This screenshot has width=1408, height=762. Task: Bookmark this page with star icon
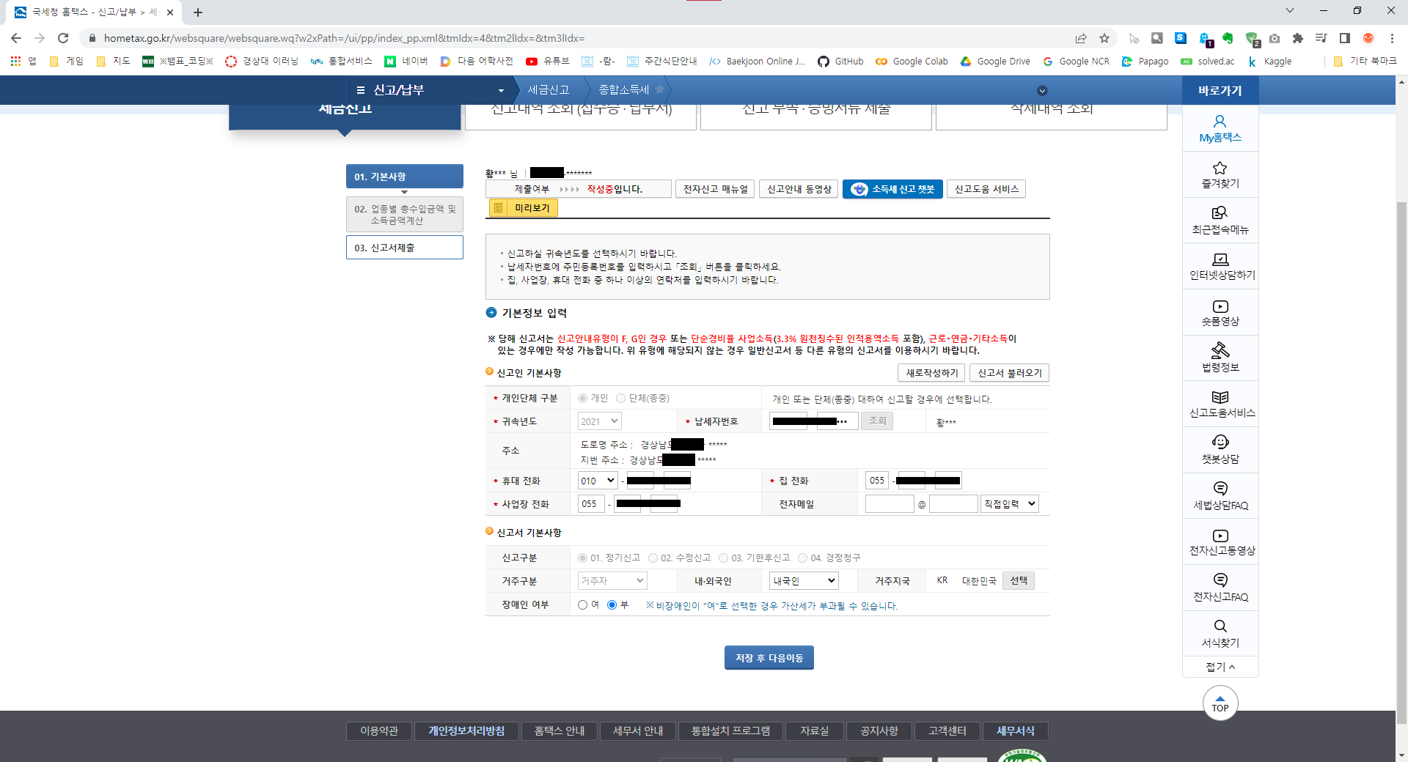pyautogui.click(x=1104, y=38)
